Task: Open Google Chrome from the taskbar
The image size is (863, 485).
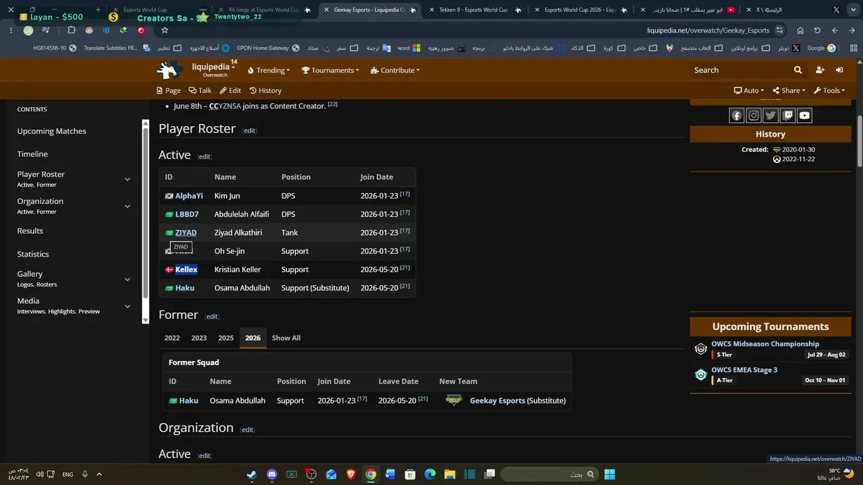Action: point(371,474)
